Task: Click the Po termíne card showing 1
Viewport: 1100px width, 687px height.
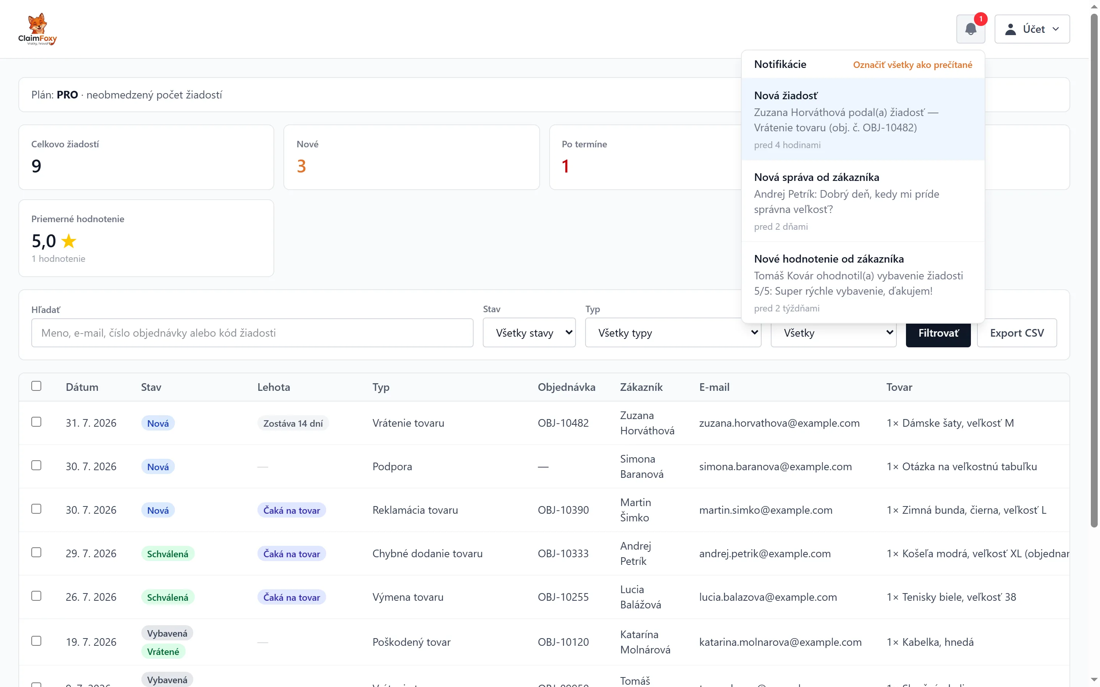Action: [645, 157]
